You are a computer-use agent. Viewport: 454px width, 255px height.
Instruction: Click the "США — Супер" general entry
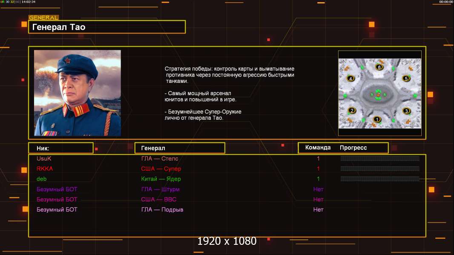pos(161,169)
